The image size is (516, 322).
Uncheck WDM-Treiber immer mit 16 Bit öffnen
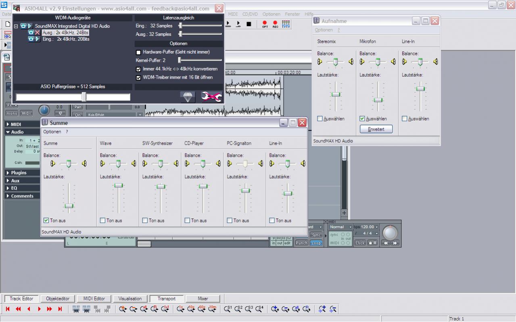tap(139, 77)
